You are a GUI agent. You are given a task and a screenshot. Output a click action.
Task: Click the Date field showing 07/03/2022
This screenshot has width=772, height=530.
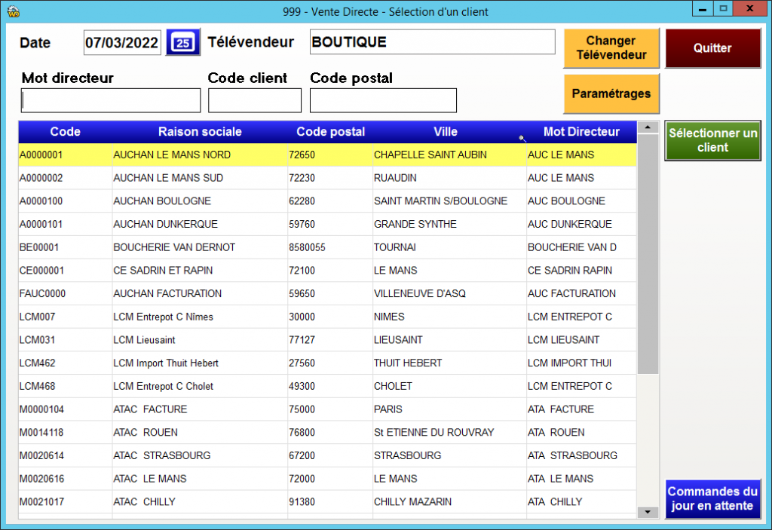click(x=122, y=42)
